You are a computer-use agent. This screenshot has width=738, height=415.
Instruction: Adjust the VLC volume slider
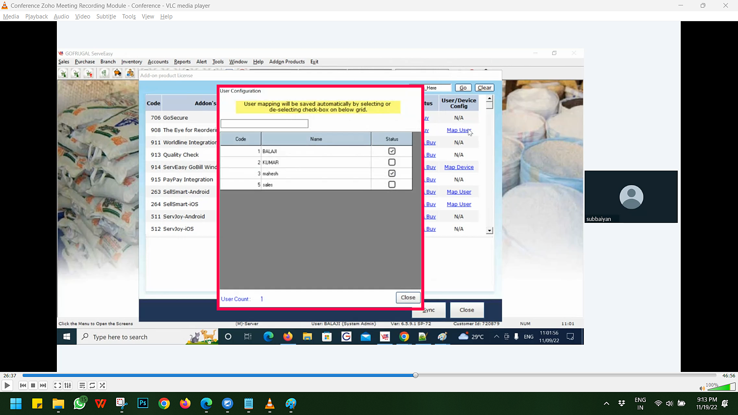coord(721,387)
